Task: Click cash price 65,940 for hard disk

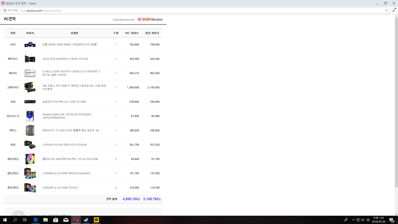Action: point(155,116)
